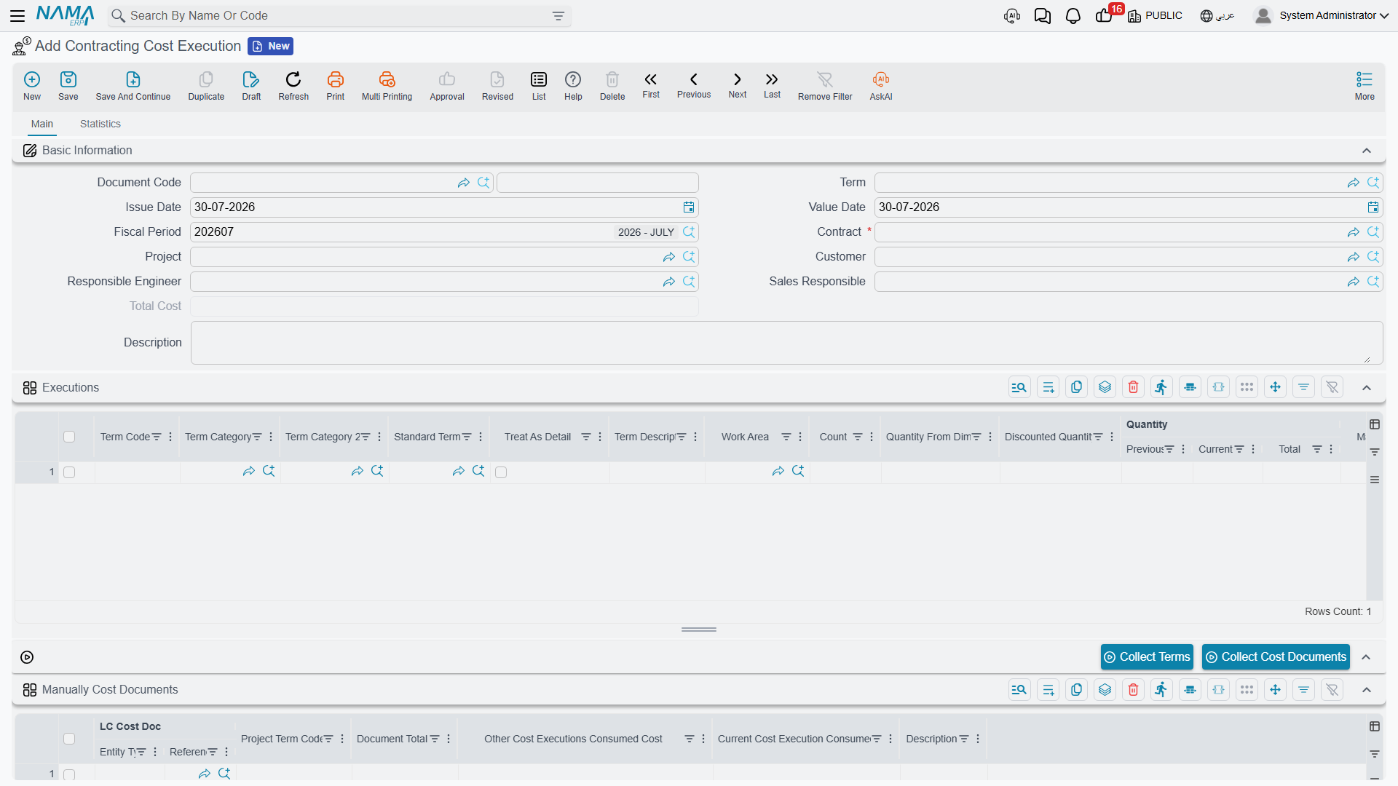Tick the Executions row 1 checkbox
Screen dimensions: 1398x786
(x=69, y=472)
